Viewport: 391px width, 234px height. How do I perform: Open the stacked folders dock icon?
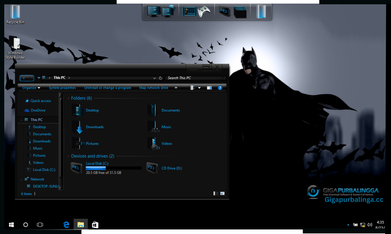point(240,12)
